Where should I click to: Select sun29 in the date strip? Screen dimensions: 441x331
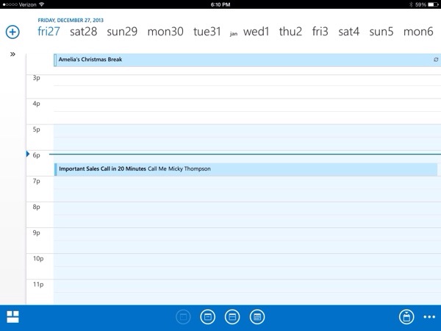[x=122, y=31]
